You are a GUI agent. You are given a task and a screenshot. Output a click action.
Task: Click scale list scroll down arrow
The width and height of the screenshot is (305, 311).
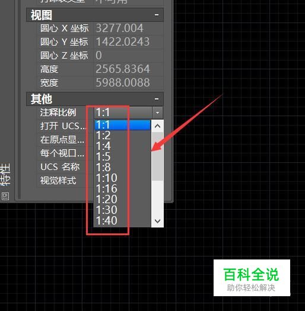tap(157, 221)
